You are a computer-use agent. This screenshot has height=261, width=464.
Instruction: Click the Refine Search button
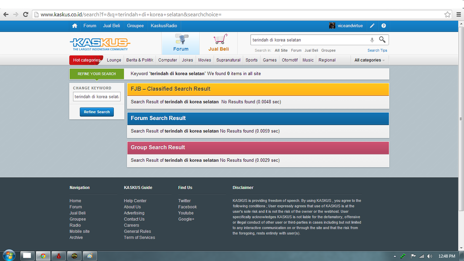(x=97, y=112)
